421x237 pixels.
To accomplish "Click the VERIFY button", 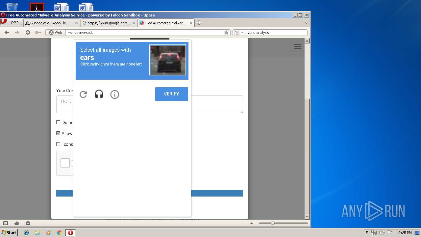I will click(172, 94).
